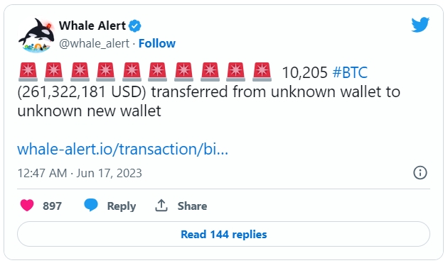Screen dimensions: 448x263
Task: Click the share upload arrow icon
Action: point(161,205)
